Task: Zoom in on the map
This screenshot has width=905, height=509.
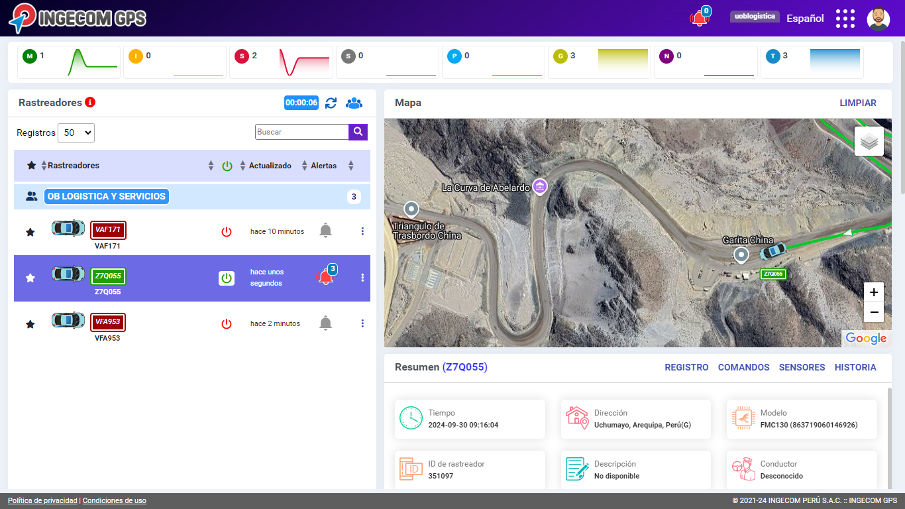Action: (873, 292)
